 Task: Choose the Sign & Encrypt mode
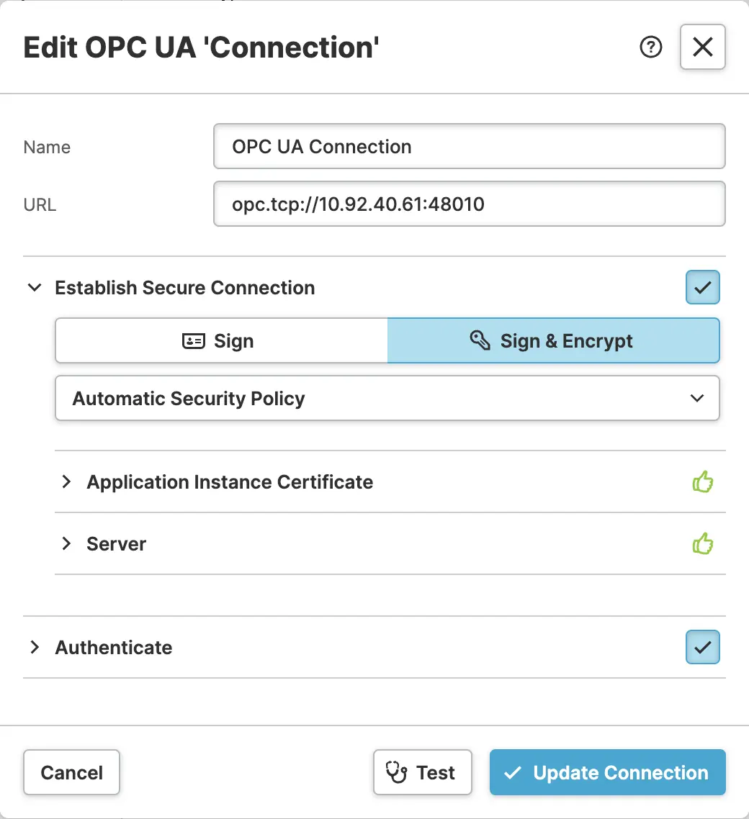point(553,341)
